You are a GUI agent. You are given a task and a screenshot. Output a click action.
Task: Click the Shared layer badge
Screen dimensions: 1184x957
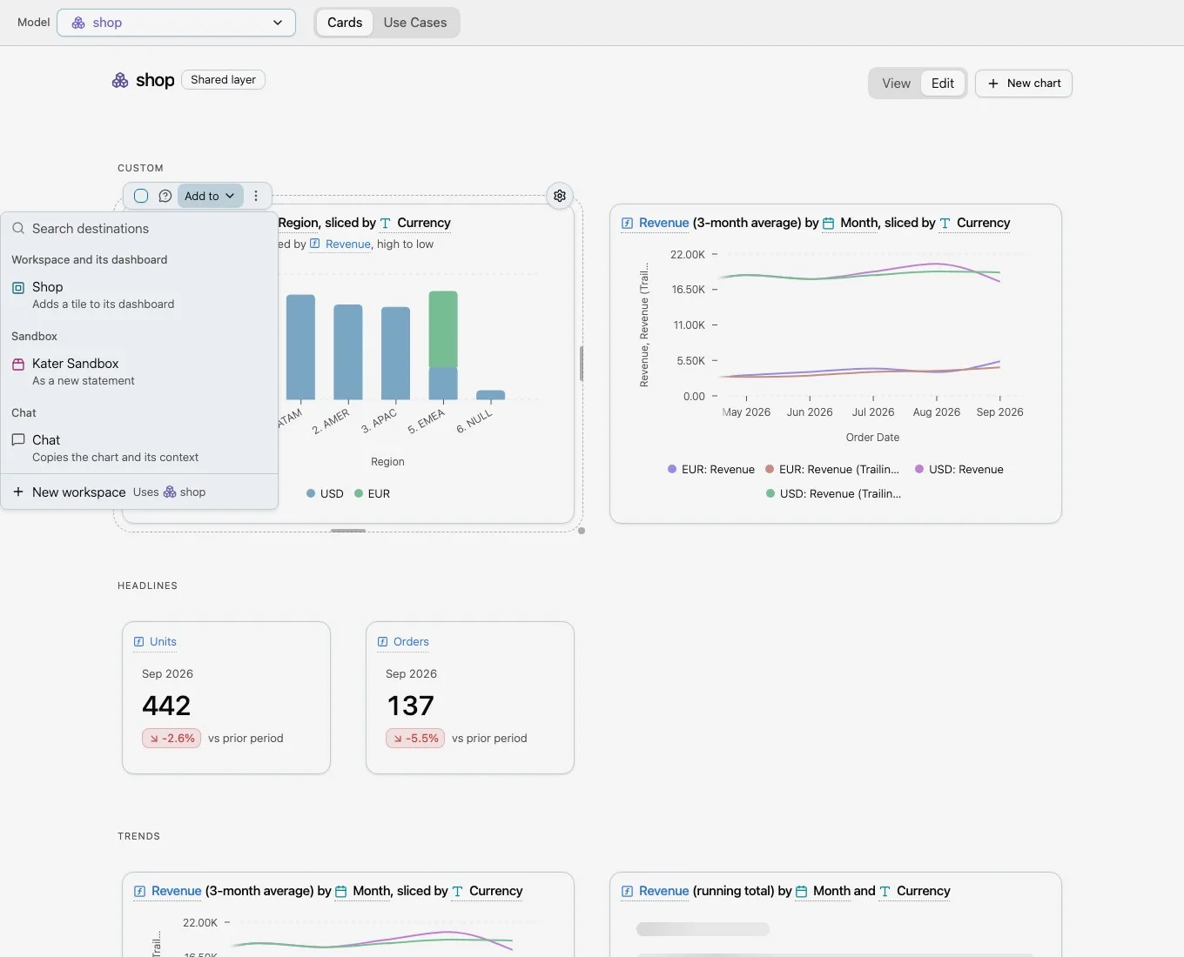coord(223,80)
